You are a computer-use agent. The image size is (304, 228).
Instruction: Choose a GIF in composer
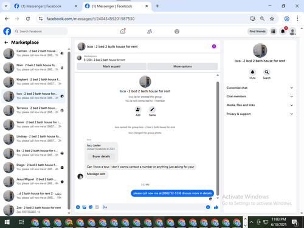[97, 207]
